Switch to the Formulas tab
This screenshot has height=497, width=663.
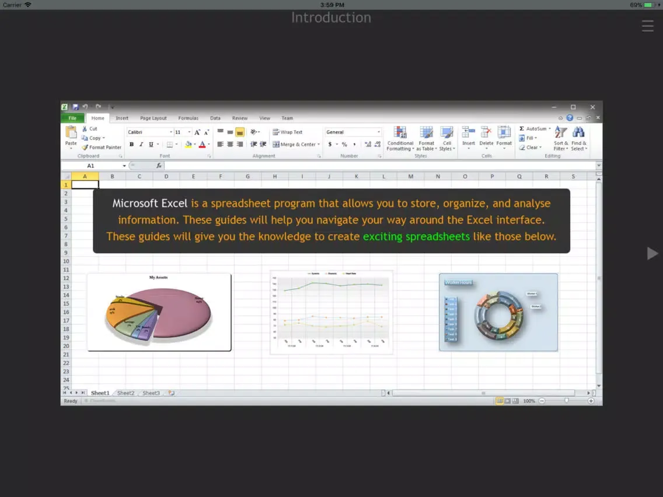188,118
